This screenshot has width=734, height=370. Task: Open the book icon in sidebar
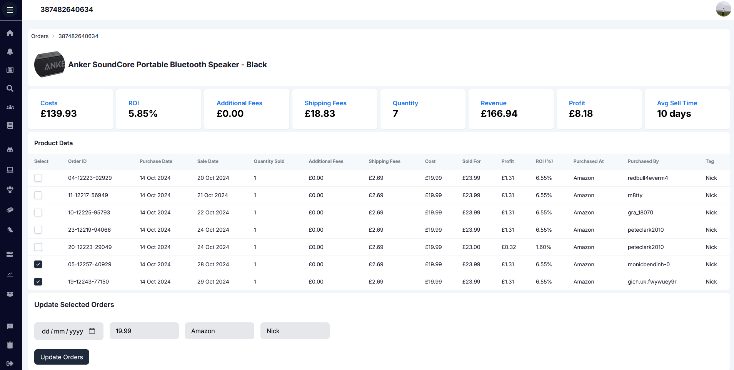10,125
